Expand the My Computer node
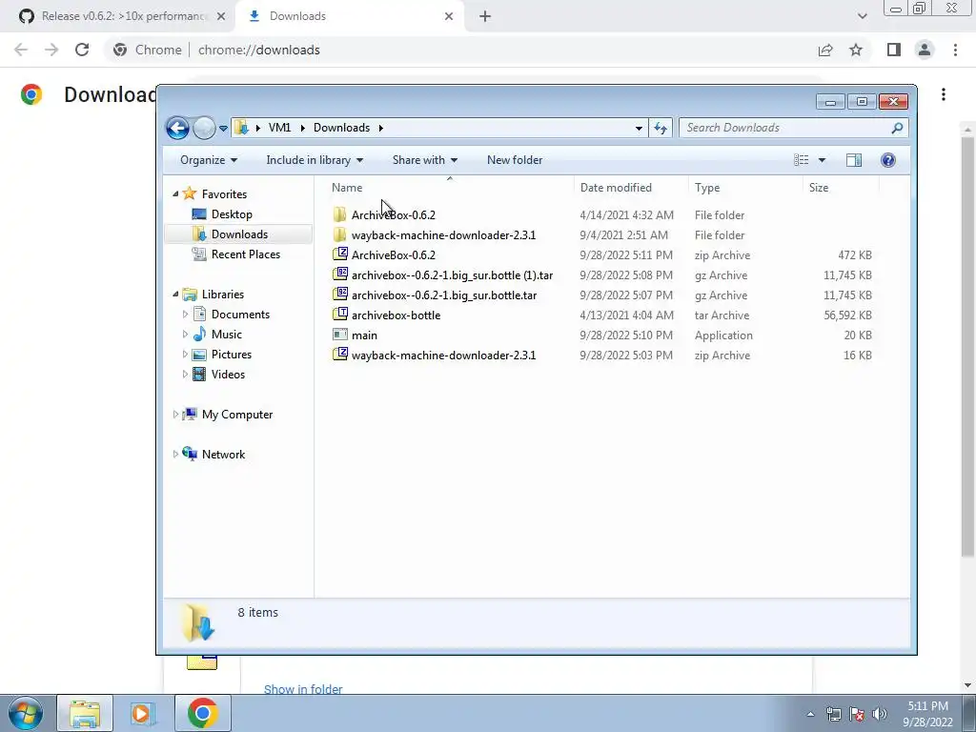976x732 pixels. point(175,415)
